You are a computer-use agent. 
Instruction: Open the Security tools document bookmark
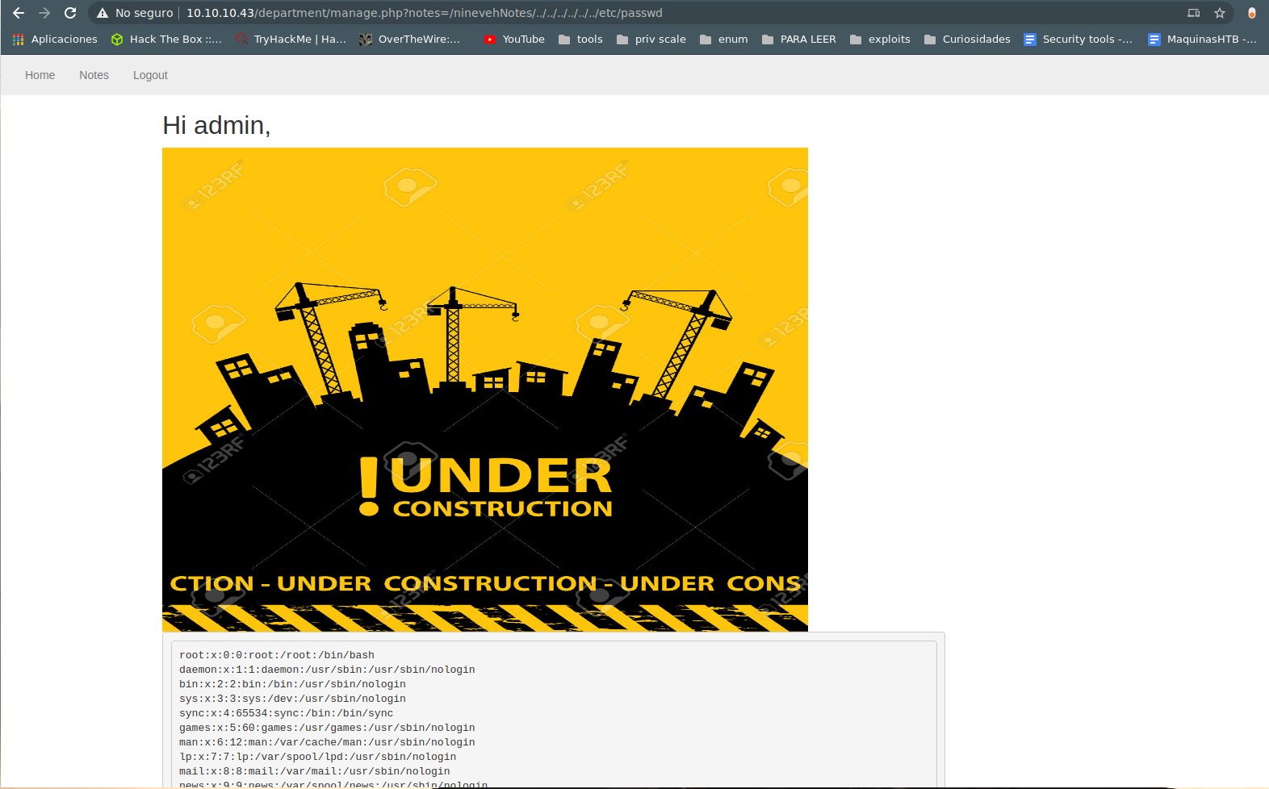click(1078, 39)
